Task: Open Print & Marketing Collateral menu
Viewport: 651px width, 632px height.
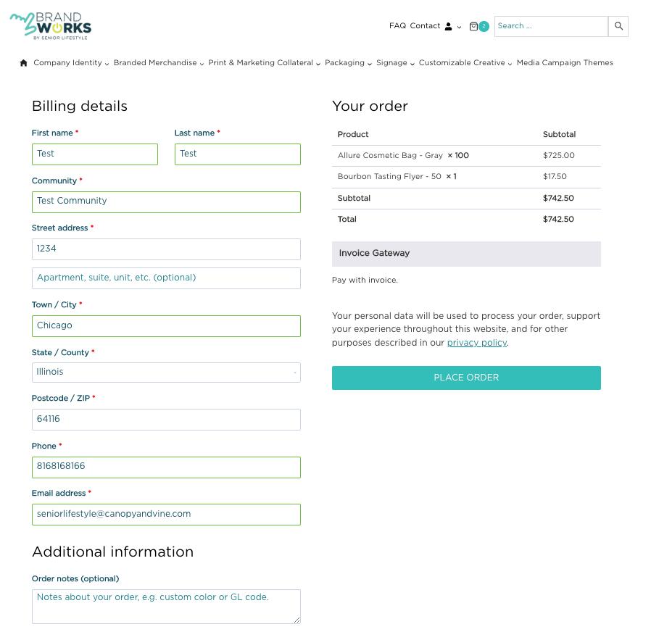Action: click(x=264, y=62)
